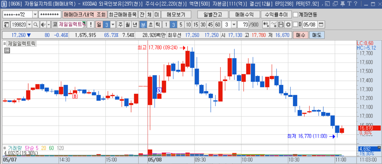Click the 수익률추이 button

click(x=276, y=14)
